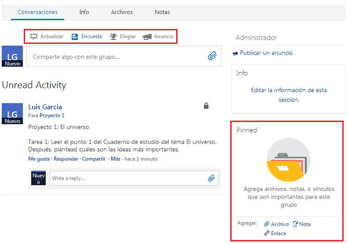Open the Archivos tab

[122, 12]
